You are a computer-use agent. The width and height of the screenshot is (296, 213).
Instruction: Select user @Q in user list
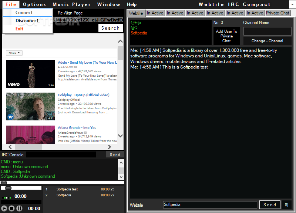pos(134,27)
